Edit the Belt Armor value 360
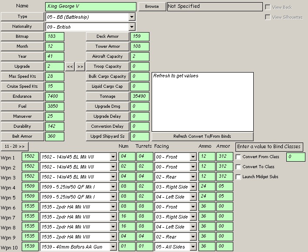The height and width of the screenshot is (252, 308). 55,136
